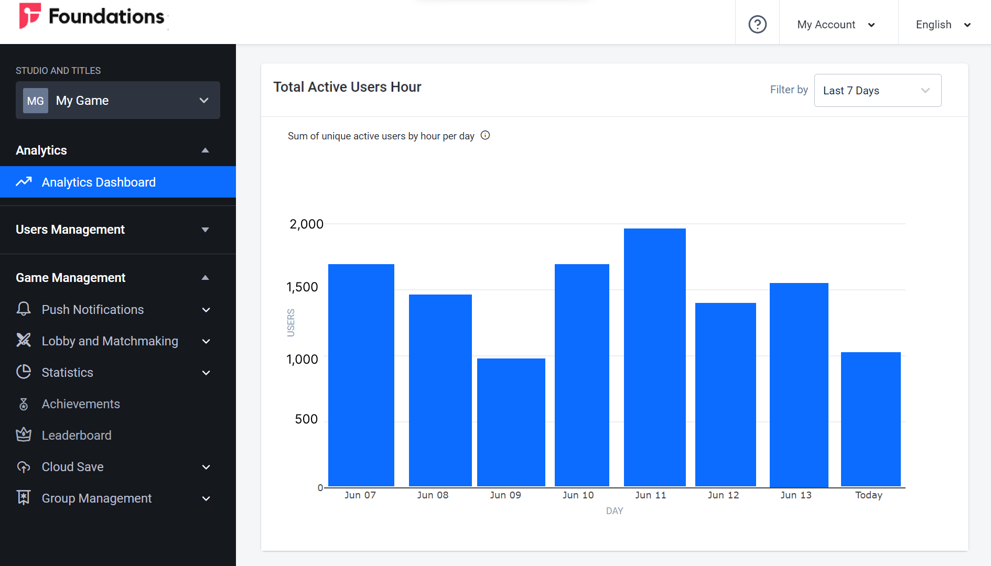Click the Today bar in chart
Viewport: 991px width, 566px height.
[871, 419]
